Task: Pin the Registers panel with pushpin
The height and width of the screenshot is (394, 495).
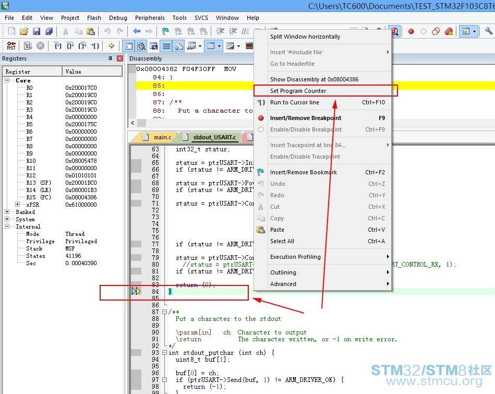Action: [110, 58]
